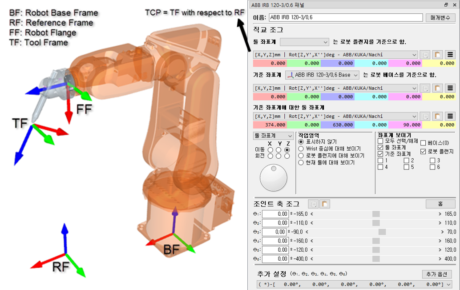Uncheck the 로봇 플랜지 checkbox
Viewport: 460px width, 290px height.
(423, 152)
